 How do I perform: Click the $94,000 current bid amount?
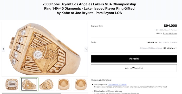tap(170, 26)
